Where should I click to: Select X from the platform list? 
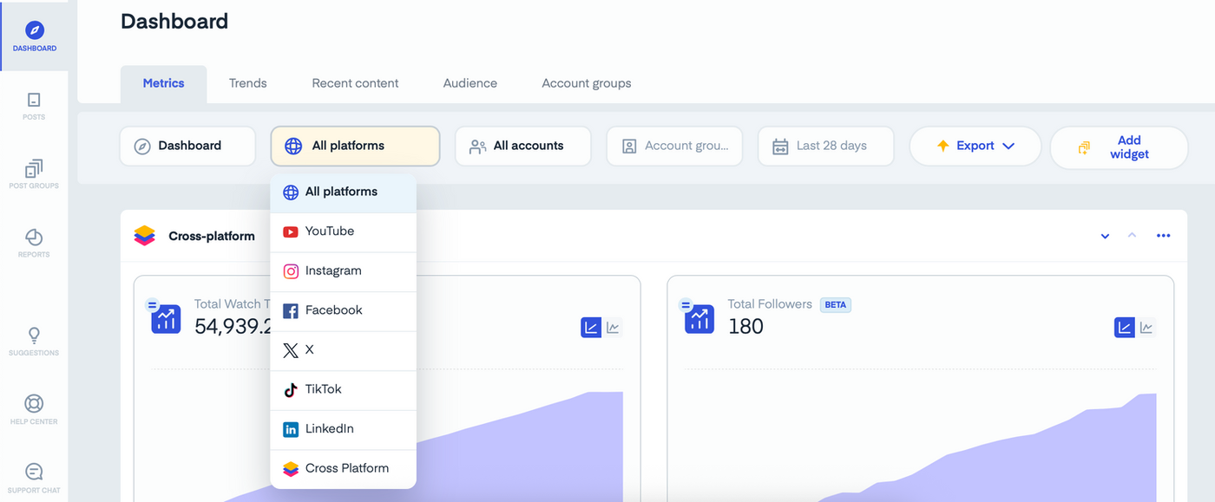[x=344, y=350]
